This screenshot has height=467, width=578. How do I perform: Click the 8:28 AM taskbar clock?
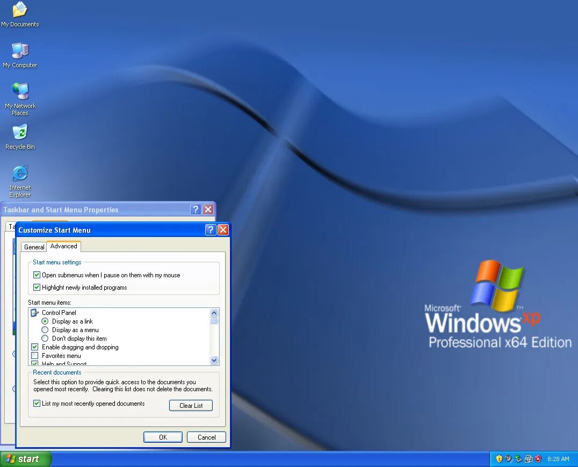[x=558, y=459]
